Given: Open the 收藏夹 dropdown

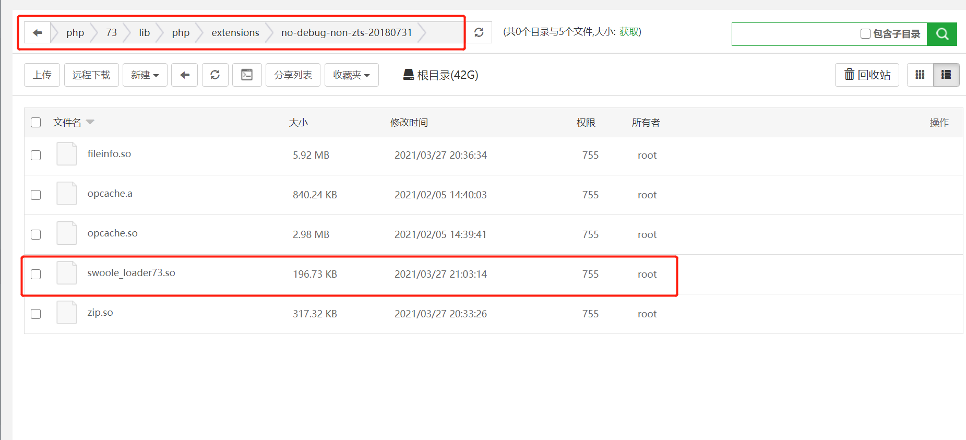Looking at the screenshot, I should [x=352, y=75].
